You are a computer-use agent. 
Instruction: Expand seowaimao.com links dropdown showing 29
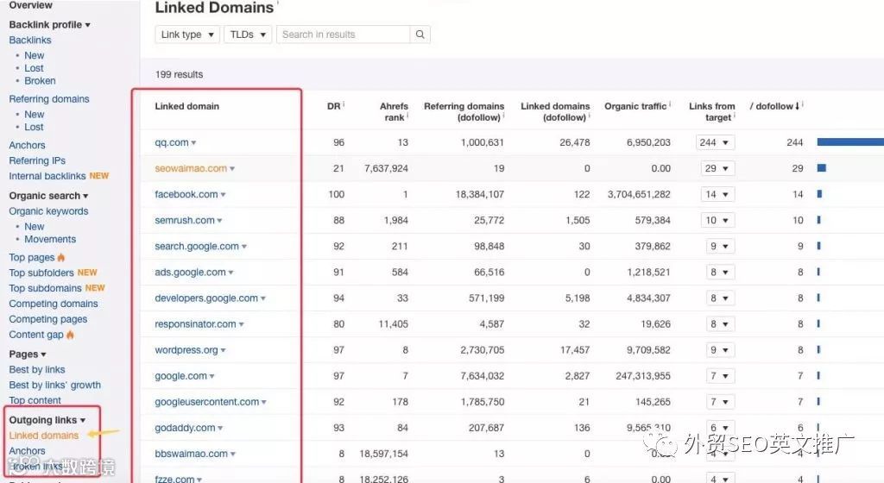pyautogui.click(x=716, y=168)
